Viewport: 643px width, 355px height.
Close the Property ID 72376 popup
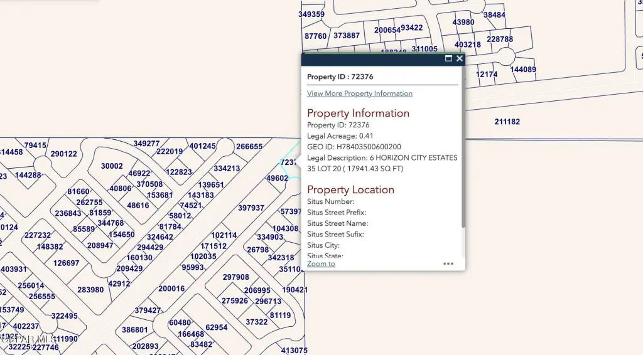click(460, 58)
